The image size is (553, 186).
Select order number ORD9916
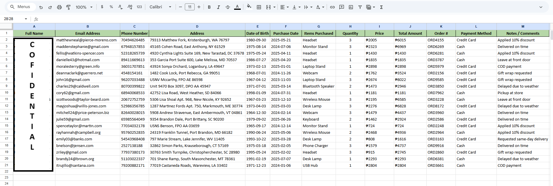tap(441, 146)
